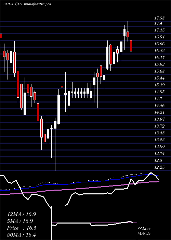Image resolution: width=171 pixels, height=240 pixels.
Task: Click the 15.44 price axis label
Action: pos(159,78)
